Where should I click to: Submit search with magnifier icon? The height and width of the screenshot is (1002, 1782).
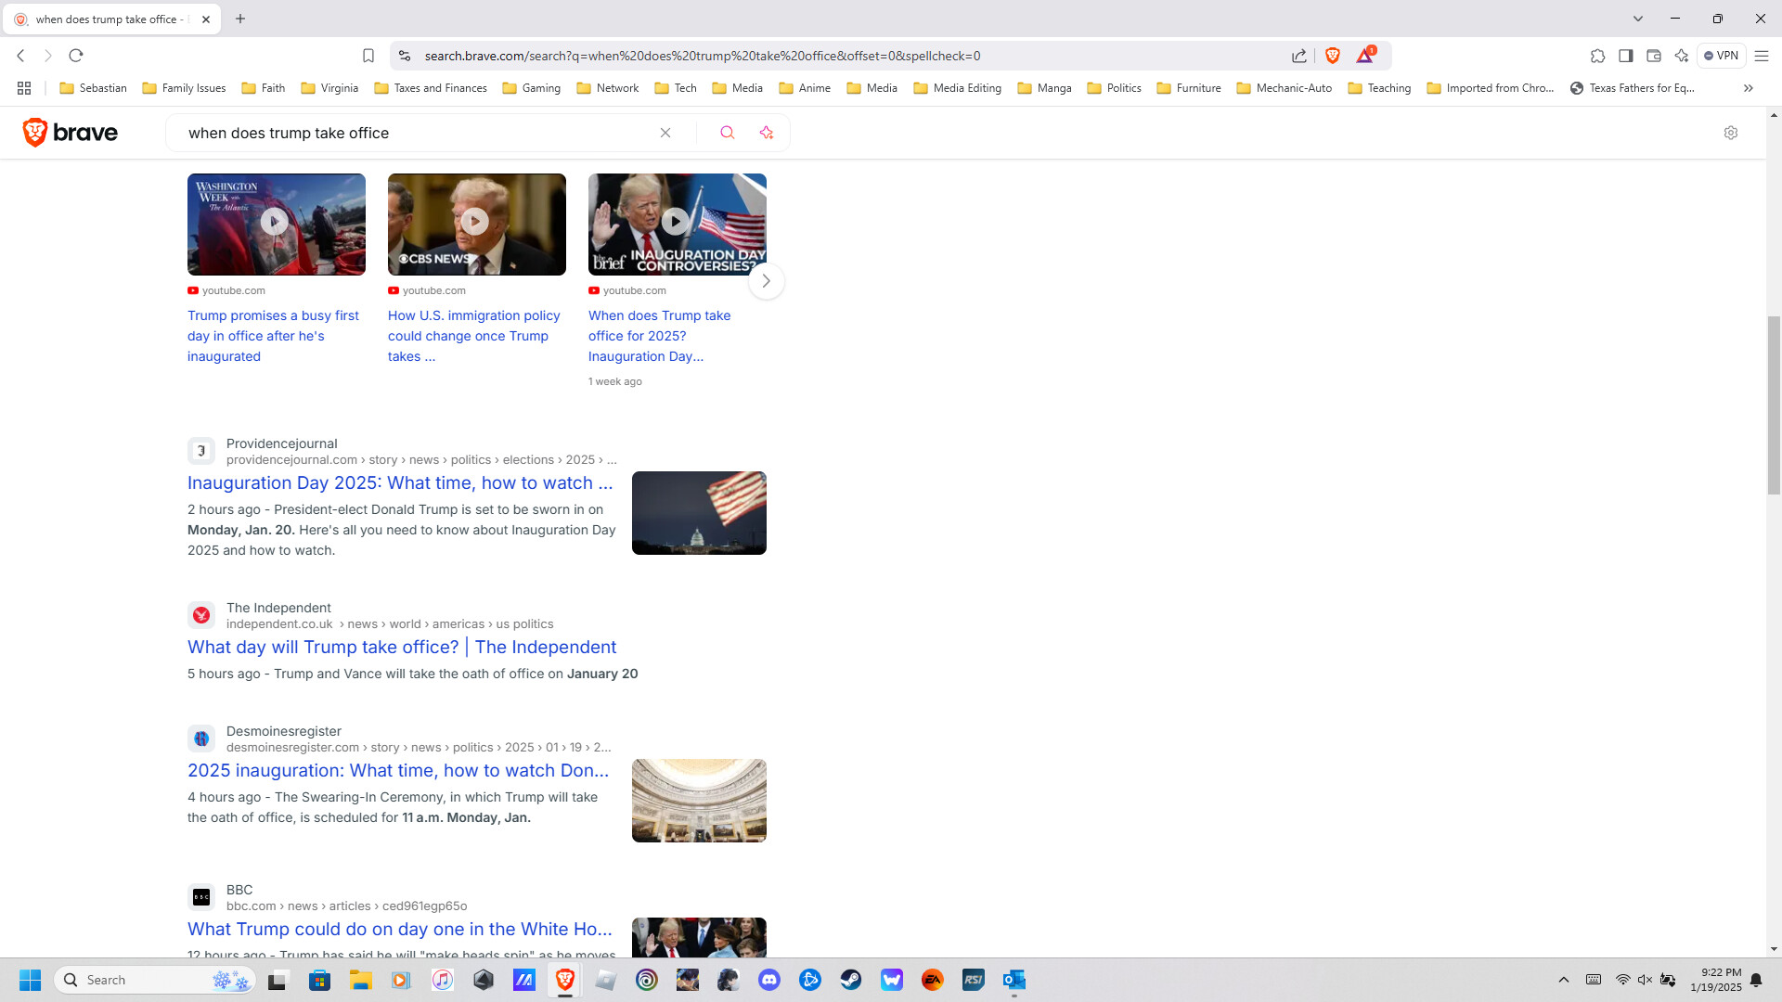coord(728,133)
